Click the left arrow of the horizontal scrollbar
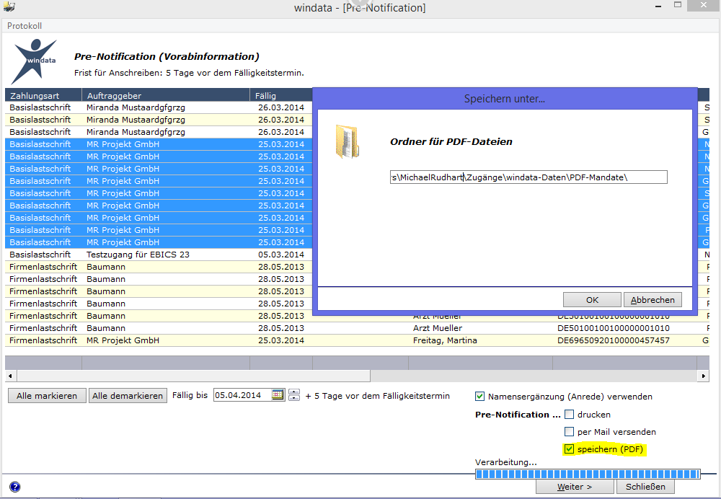 10,376
